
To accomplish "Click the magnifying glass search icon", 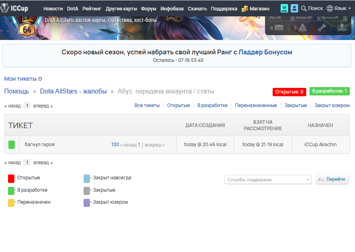I will click(x=303, y=8).
